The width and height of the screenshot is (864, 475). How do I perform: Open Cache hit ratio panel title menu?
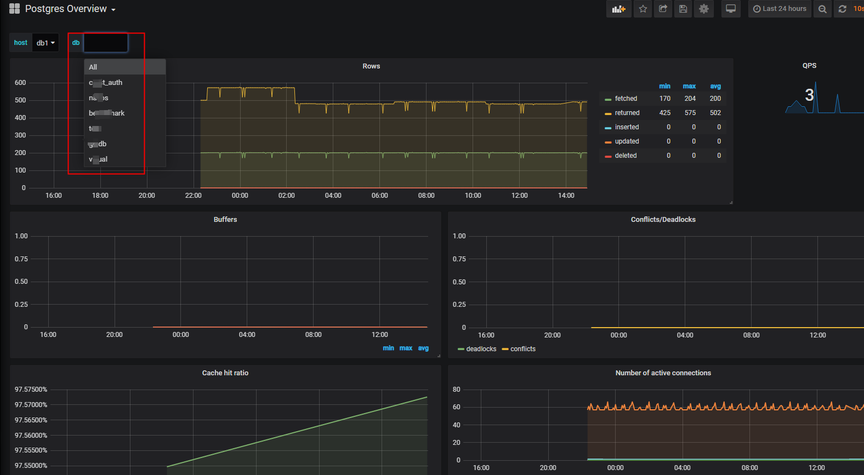225,373
